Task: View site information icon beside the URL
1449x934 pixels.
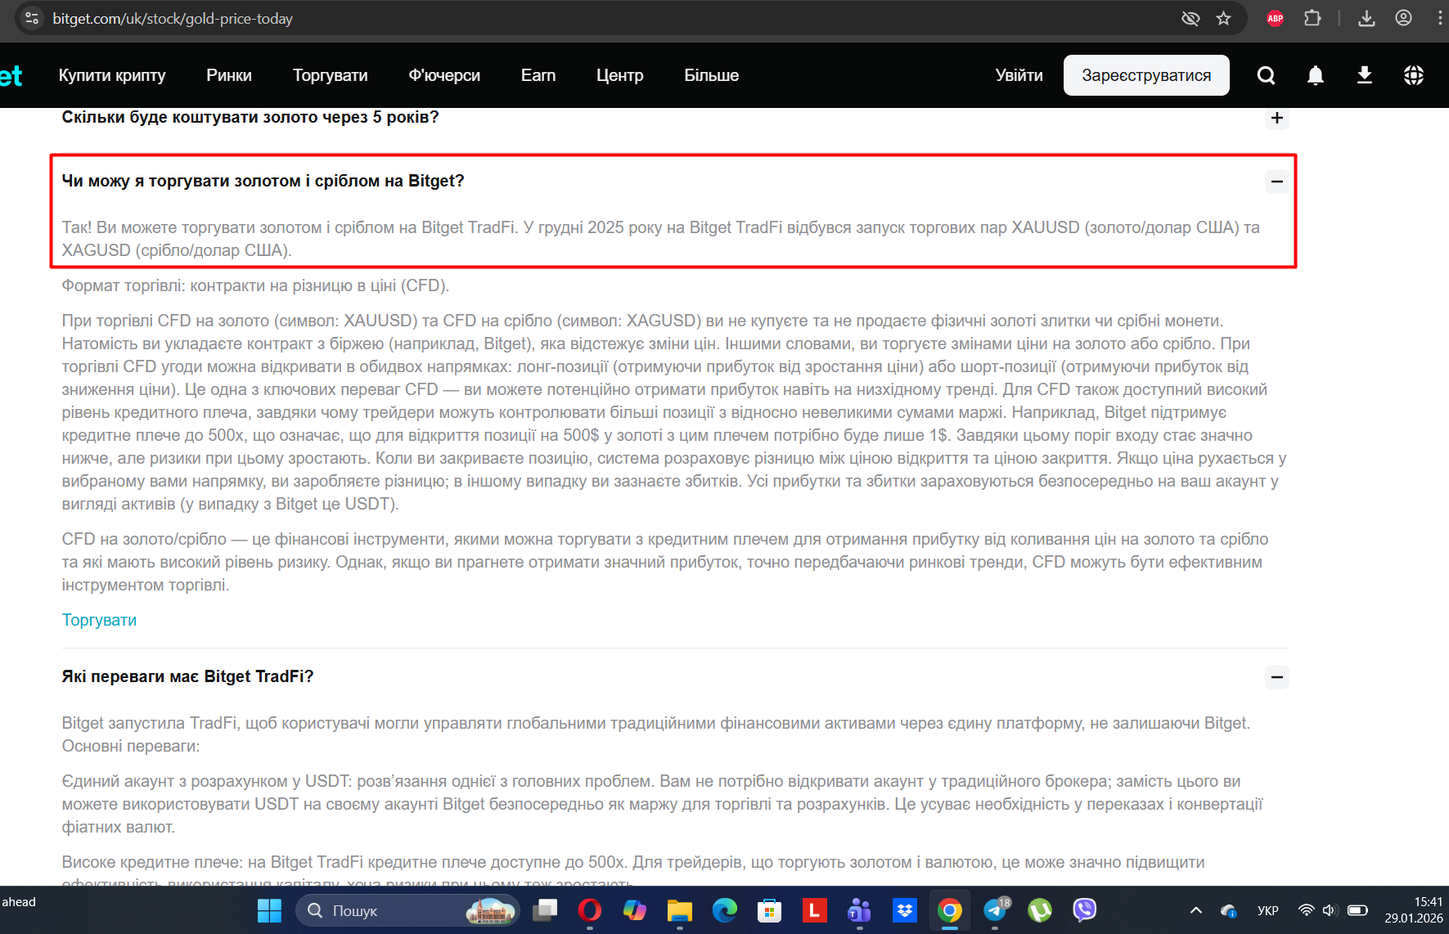Action: pyautogui.click(x=32, y=18)
